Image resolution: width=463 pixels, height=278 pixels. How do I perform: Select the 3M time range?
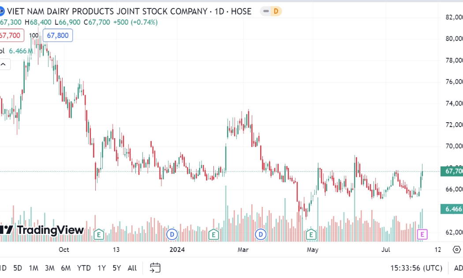coord(49,268)
